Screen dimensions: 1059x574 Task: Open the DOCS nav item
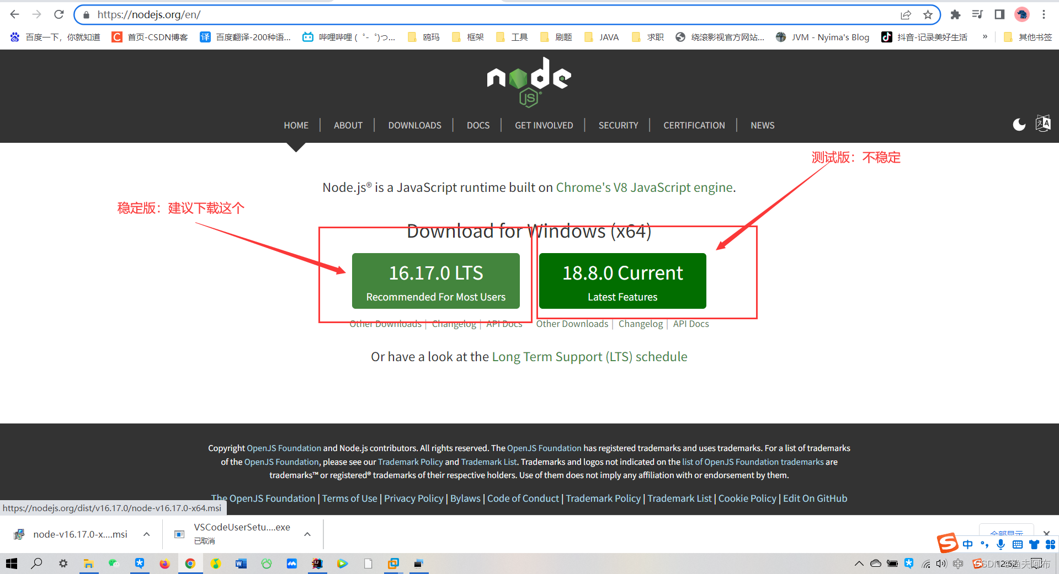478,125
